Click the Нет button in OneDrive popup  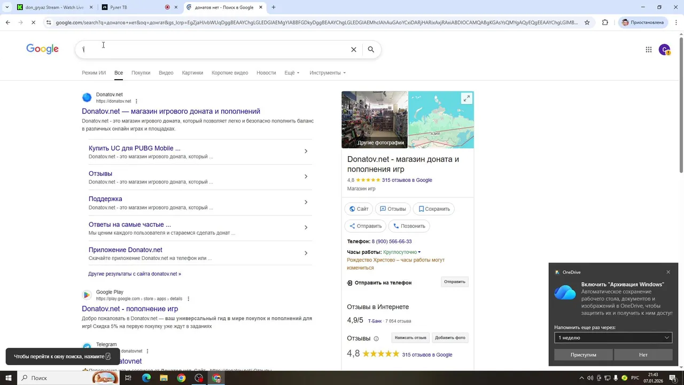click(x=643, y=355)
